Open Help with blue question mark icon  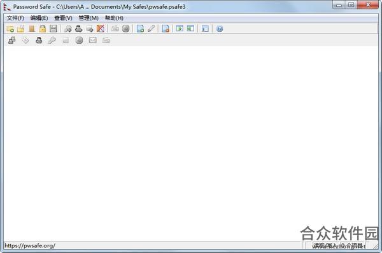point(220,29)
